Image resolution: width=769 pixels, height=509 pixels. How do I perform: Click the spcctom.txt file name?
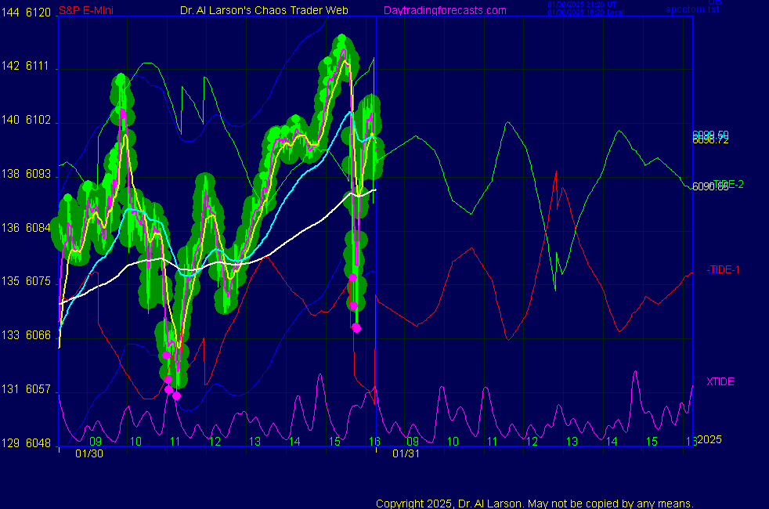pos(693,9)
